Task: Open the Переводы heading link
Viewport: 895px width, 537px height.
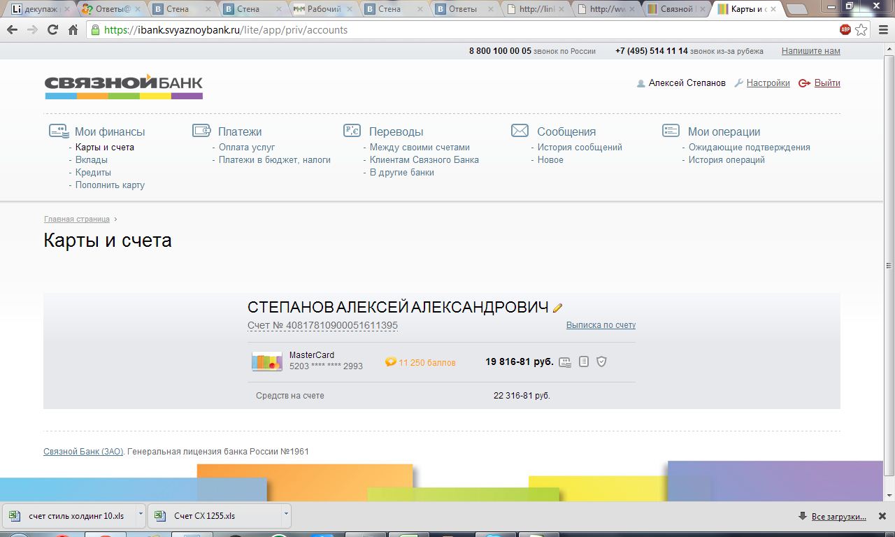Action: pos(396,131)
